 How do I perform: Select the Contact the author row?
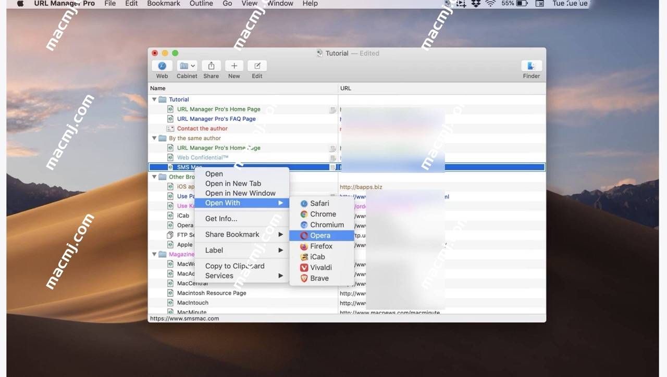coord(347,129)
